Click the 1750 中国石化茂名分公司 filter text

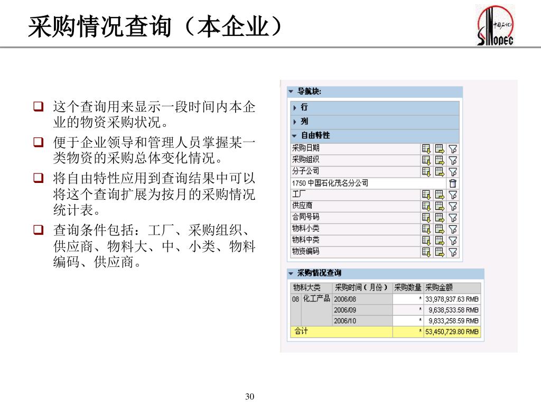click(330, 183)
